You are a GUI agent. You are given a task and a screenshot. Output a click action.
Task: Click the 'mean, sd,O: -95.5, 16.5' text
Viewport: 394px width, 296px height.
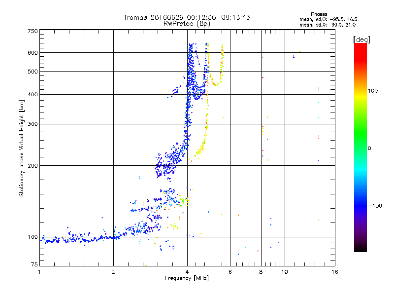point(328,19)
